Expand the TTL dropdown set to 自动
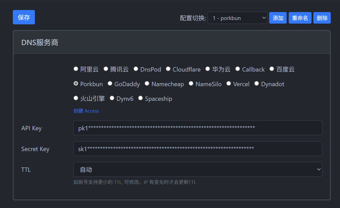 click(x=198, y=169)
